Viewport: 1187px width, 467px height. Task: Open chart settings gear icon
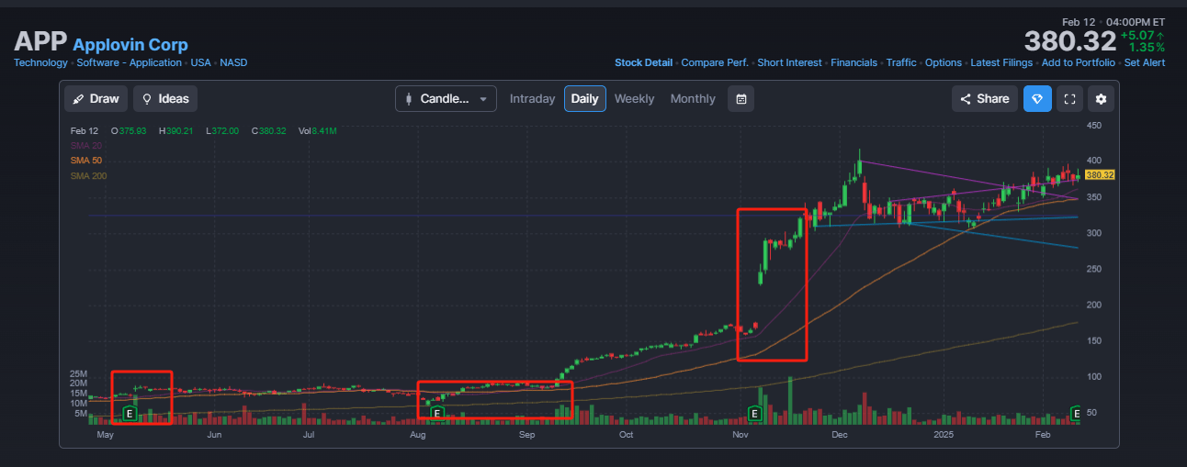pyautogui.click(x=1101, y=99)
